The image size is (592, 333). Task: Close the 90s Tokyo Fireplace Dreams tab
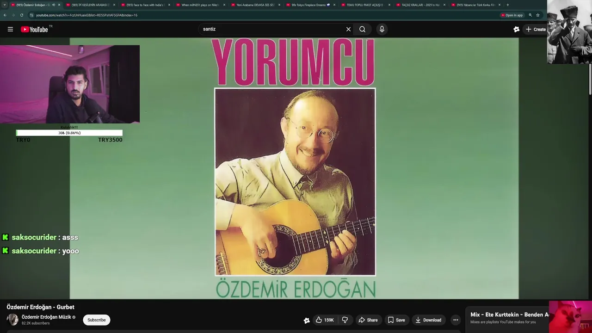[x=334, y=5]
